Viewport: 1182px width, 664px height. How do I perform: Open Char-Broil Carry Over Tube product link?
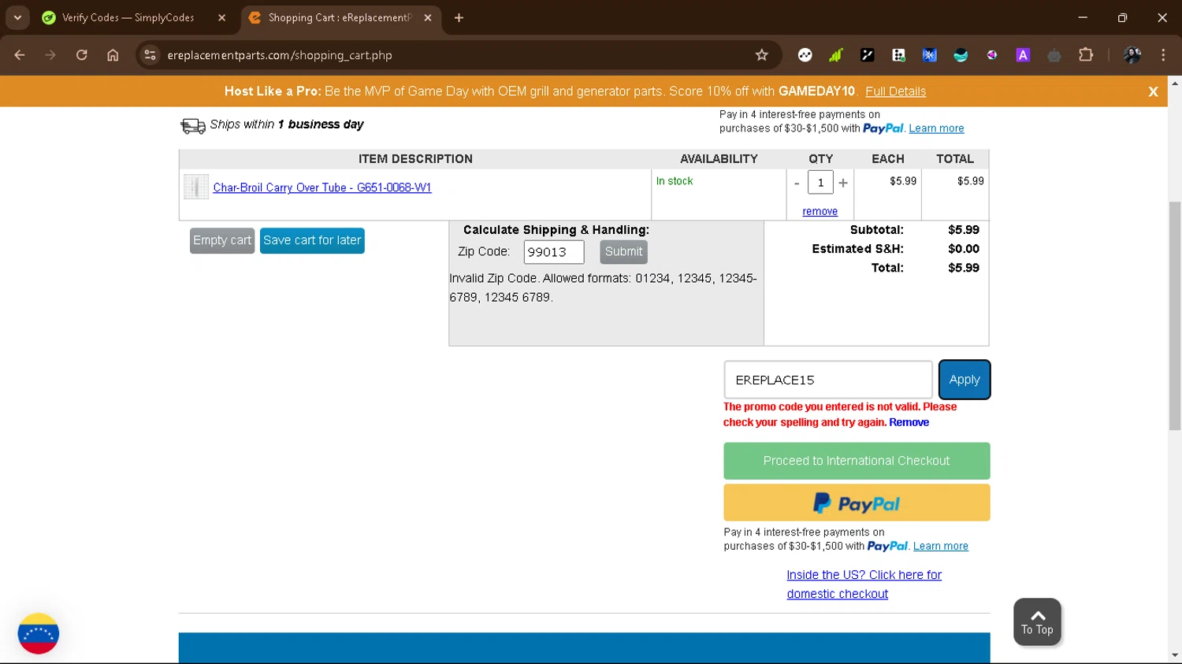[x=322, y=187]
